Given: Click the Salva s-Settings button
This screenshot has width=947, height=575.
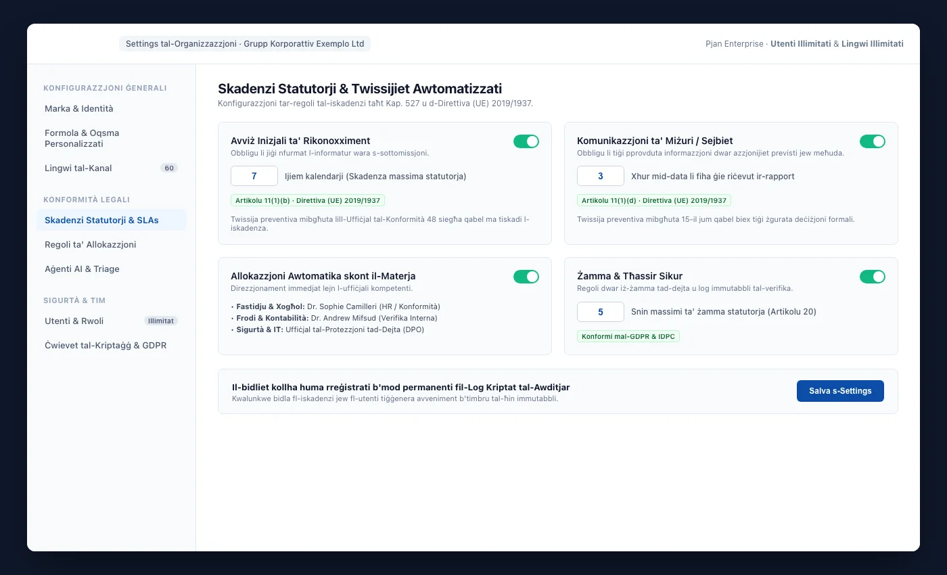Looking at the screenshot, I should 840,391.
